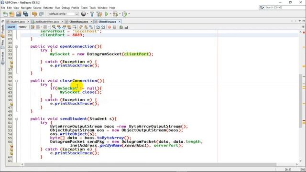Open Run Project dropdown arrow

click(x=110, y=14)
